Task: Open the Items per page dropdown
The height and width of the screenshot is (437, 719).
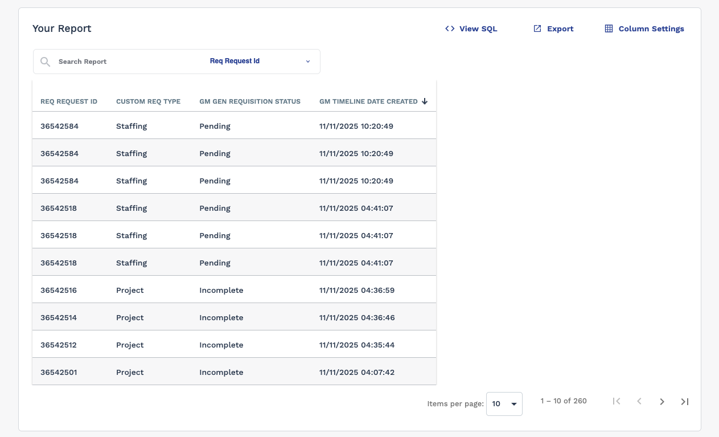Action: point(504,404)
